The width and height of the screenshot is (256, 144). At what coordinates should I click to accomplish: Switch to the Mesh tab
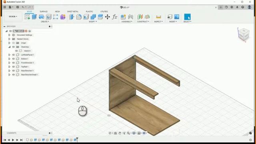pos(57,12)
